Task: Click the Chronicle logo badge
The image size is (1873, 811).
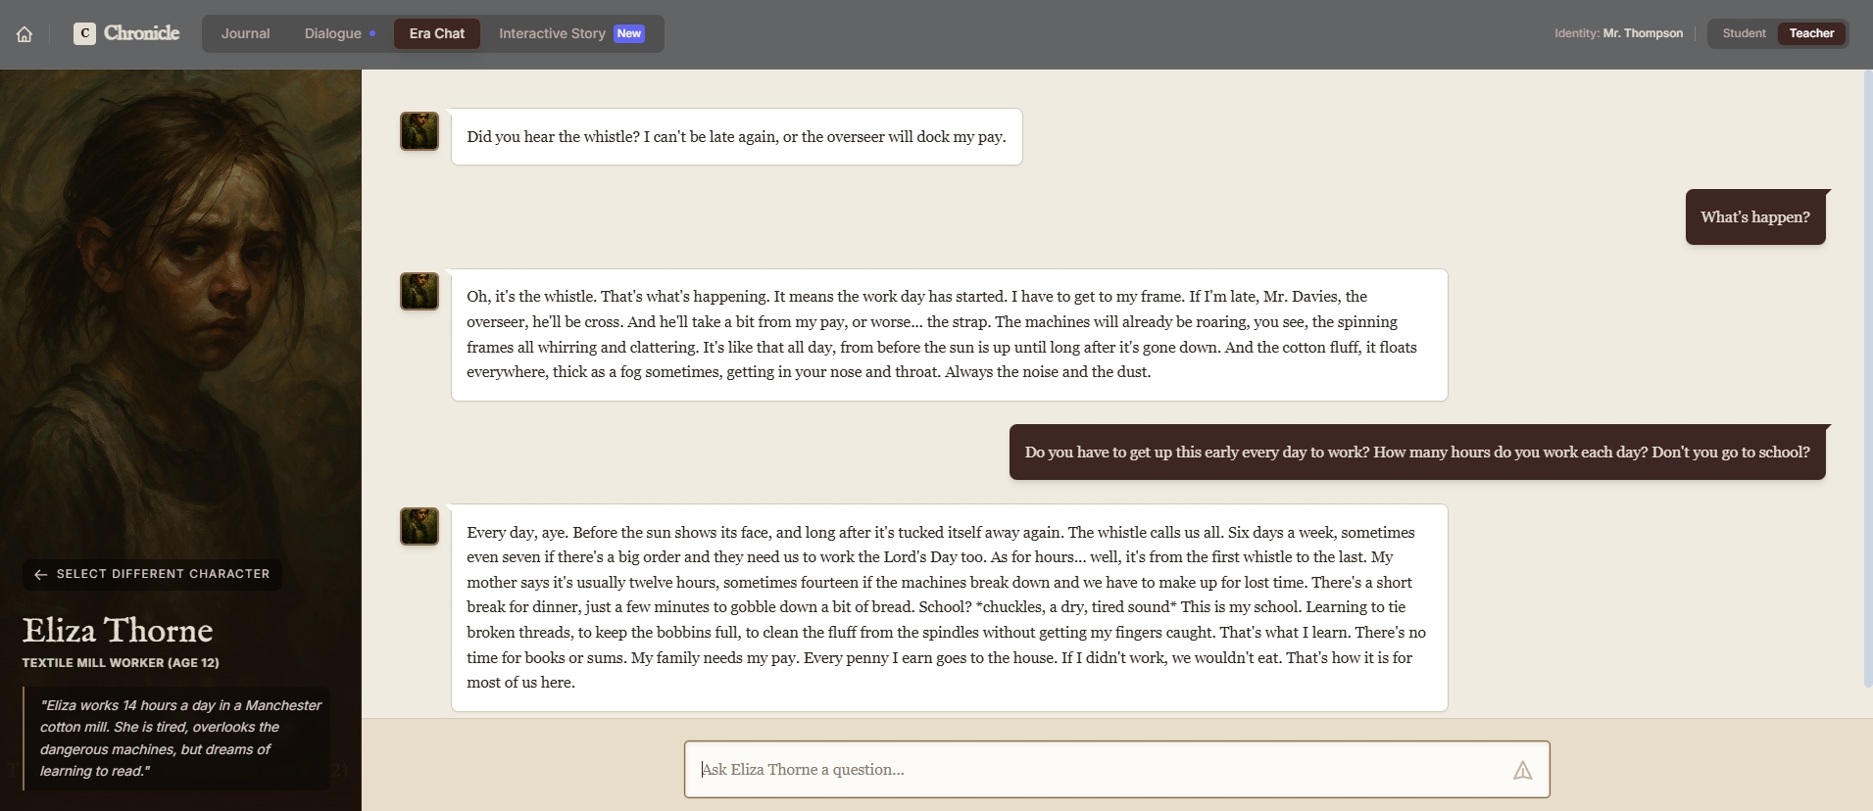Action: pyautogui.click(x=84, y=33)
